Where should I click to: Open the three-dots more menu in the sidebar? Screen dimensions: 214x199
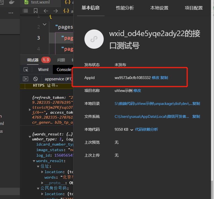click(x=11, y=13)
